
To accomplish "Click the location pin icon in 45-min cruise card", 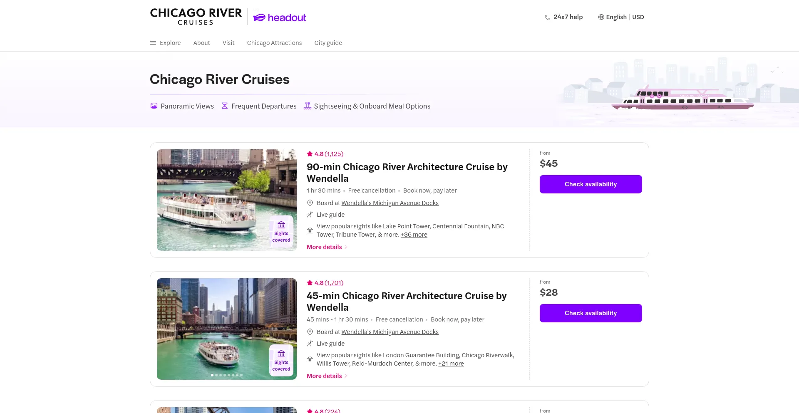I will pyautogui.click(x=310, y=332).
